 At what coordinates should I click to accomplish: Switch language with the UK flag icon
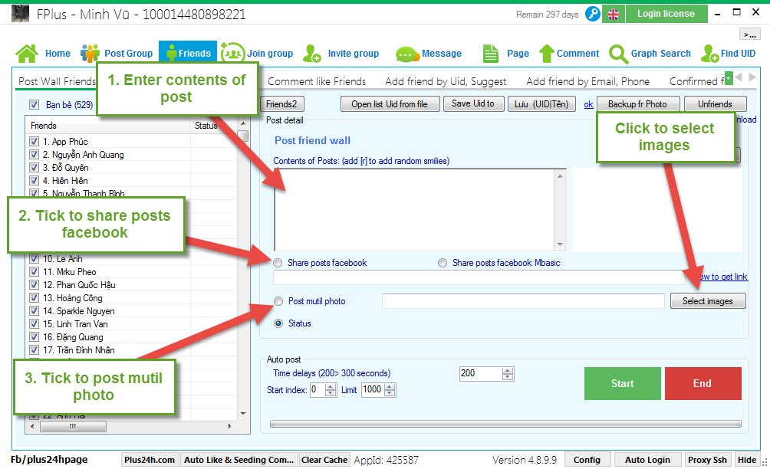coord(614,15)
